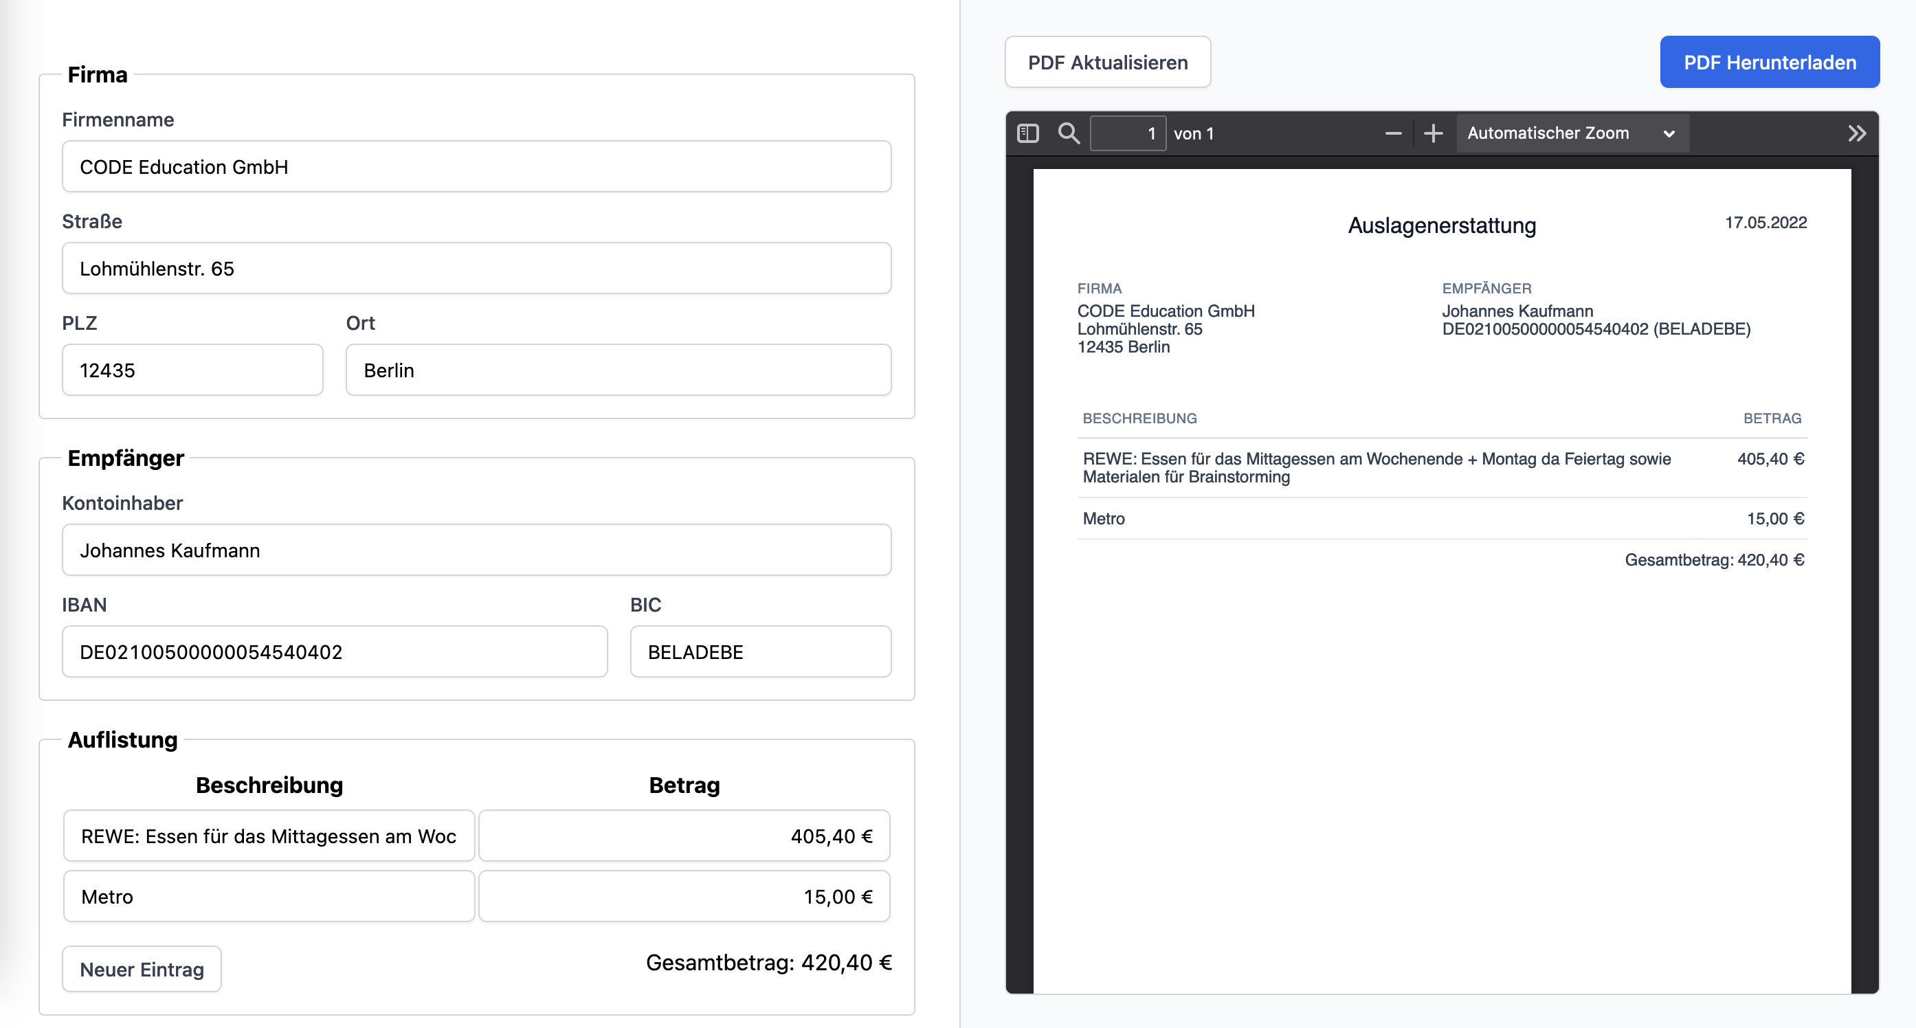Viewport: 1916px width, 1028px height.
Task: Click the PDF page number field
Action: coord(1128,133)
